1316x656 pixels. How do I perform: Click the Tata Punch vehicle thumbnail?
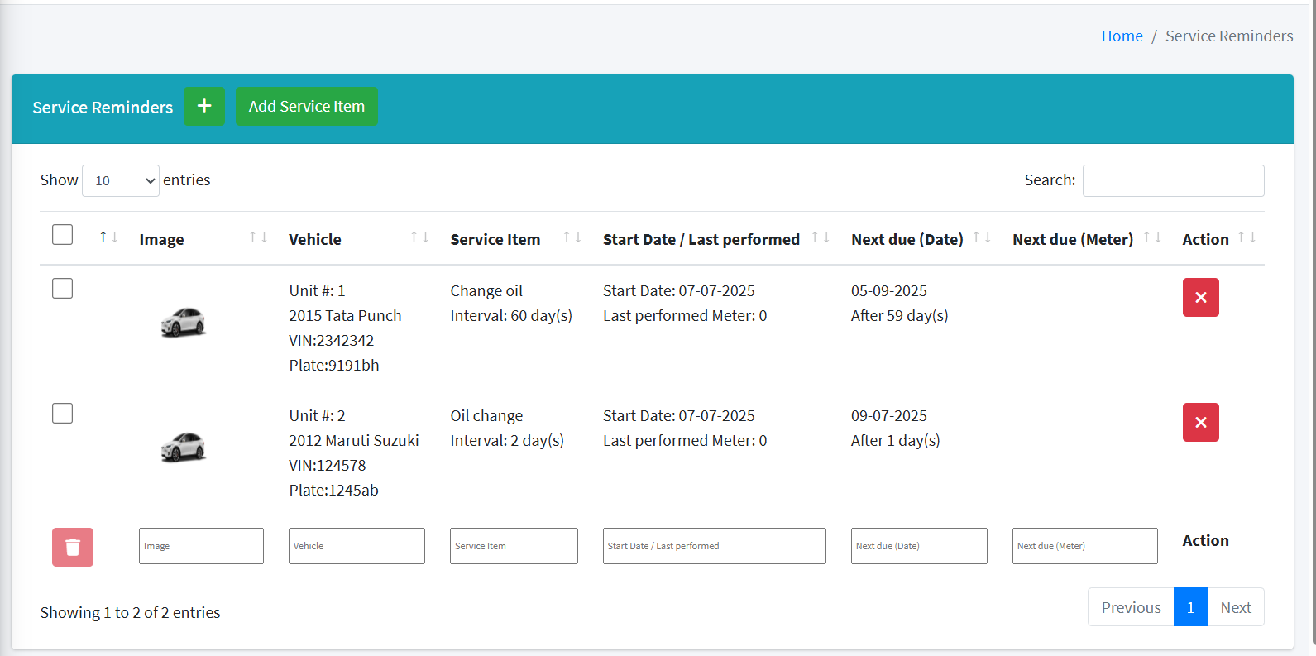coord(183,322)
